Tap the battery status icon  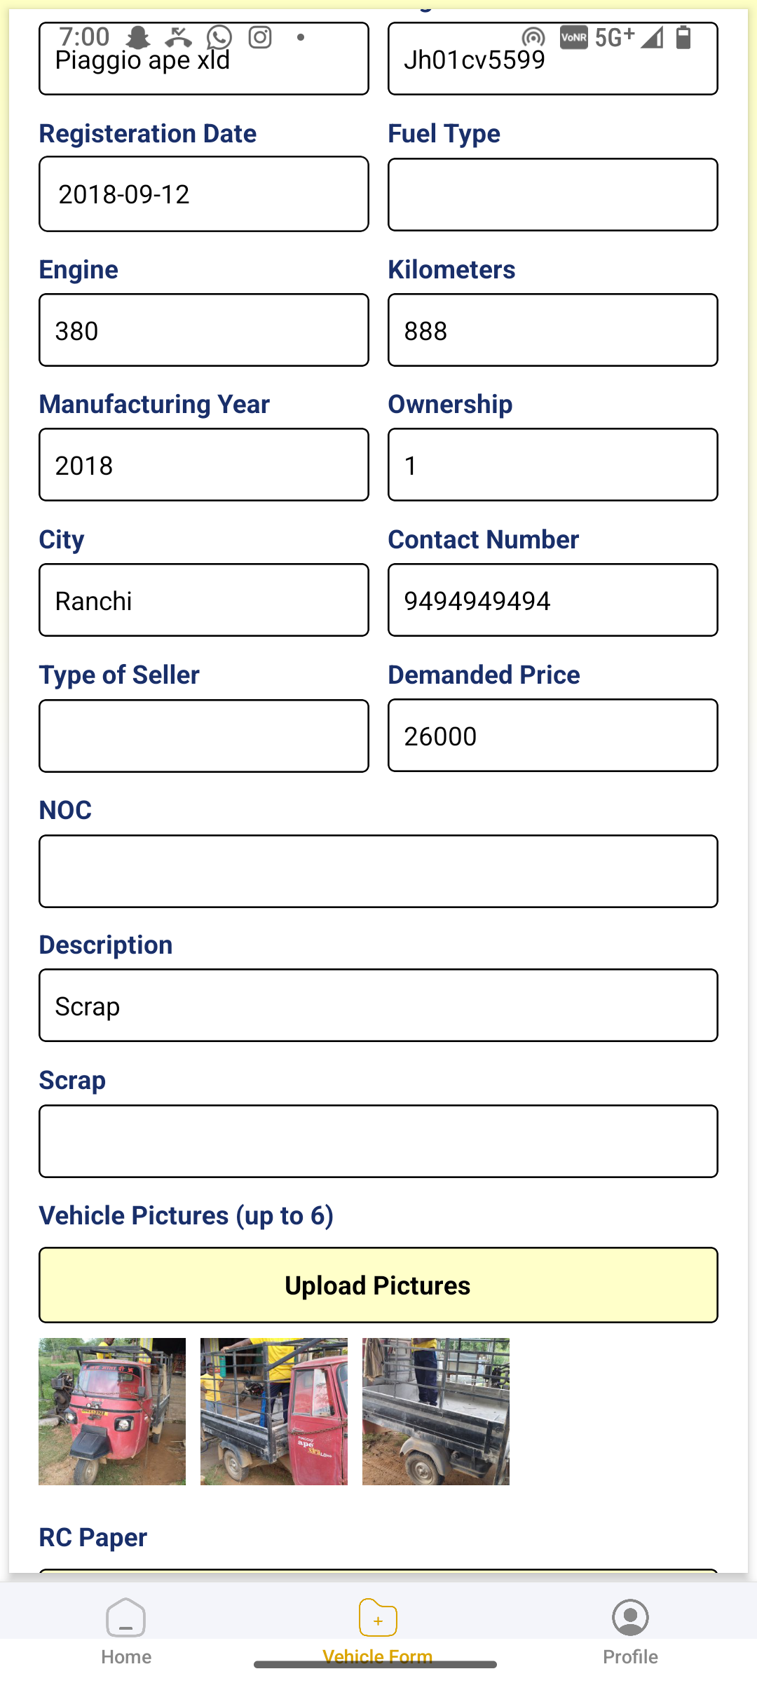pos(683,36)
